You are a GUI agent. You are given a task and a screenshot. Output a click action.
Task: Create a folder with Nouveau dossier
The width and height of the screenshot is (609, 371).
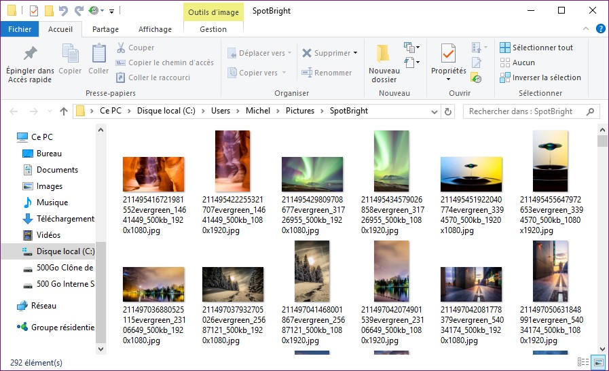[x=384, y=63]
